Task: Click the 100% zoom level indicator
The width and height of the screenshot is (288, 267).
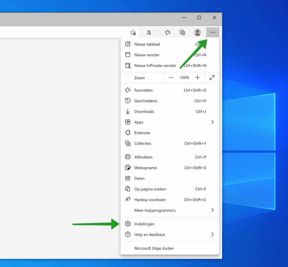Action: click(184, 78)
